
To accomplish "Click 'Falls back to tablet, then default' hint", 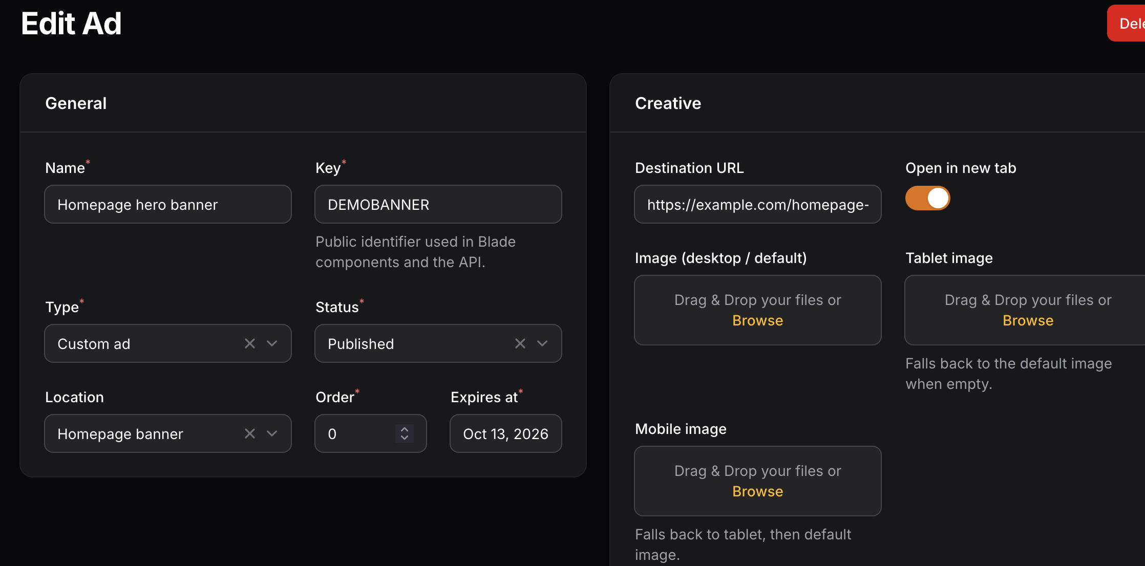I will pos(743,545).
